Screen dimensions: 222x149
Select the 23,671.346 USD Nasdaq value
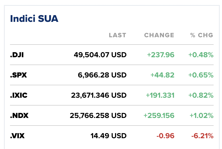[99, 95]
